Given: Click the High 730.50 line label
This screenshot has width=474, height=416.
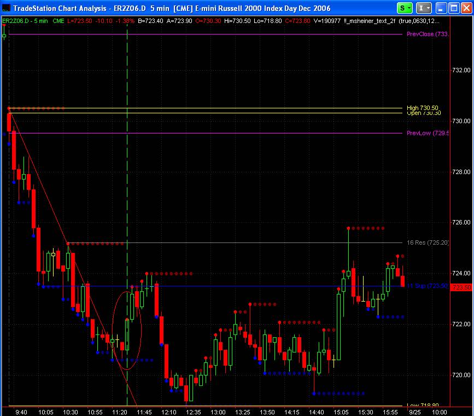Looking at the screenshot, I should (x=422, y=107).
